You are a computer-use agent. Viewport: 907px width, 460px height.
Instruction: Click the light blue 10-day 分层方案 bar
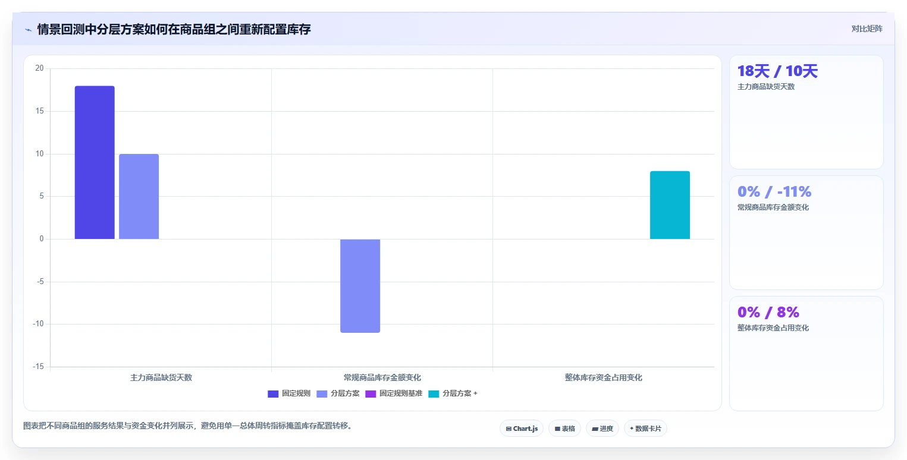click(x=139, y=197)
